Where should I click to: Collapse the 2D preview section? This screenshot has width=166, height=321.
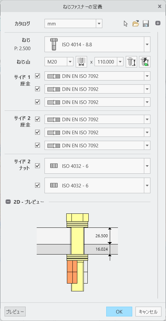[8, 202]
